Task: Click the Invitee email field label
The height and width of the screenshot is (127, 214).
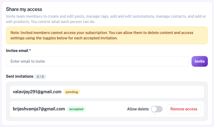Action: (x=17, y=50)
